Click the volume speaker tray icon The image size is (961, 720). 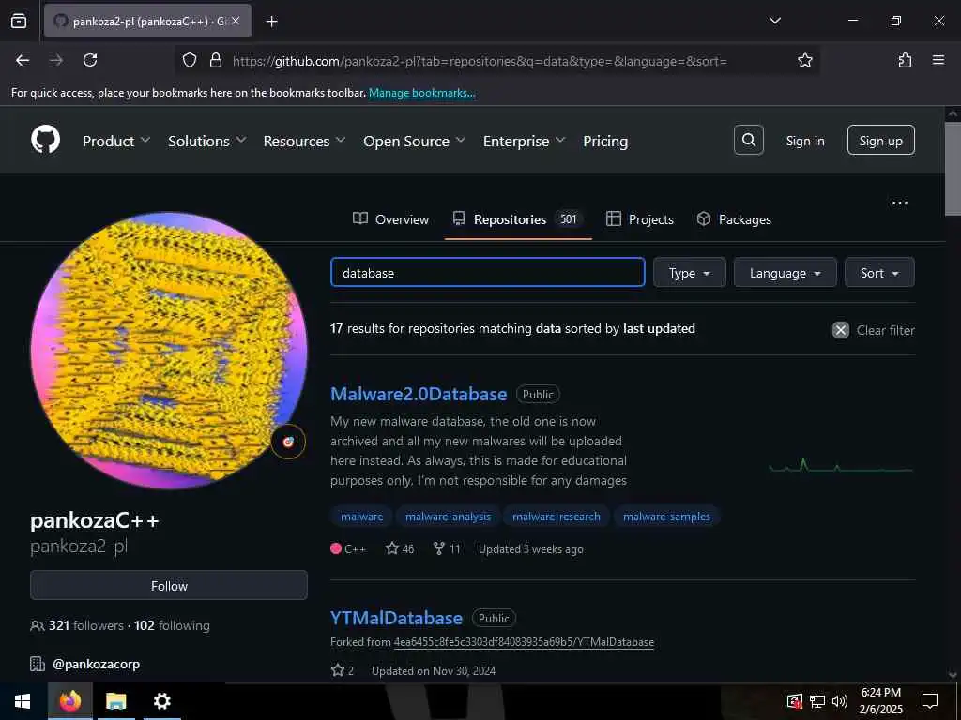(840, 701)
